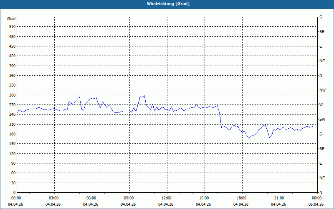Click the 03:00 time label
Screen dimensions: 334x209
tap(54, 198)
